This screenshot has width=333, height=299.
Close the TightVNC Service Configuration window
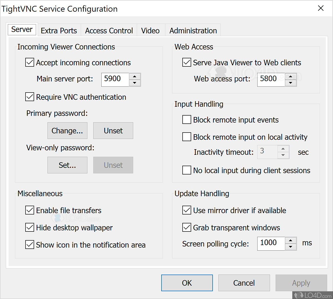pyautogui.click(x=321, y=8)
